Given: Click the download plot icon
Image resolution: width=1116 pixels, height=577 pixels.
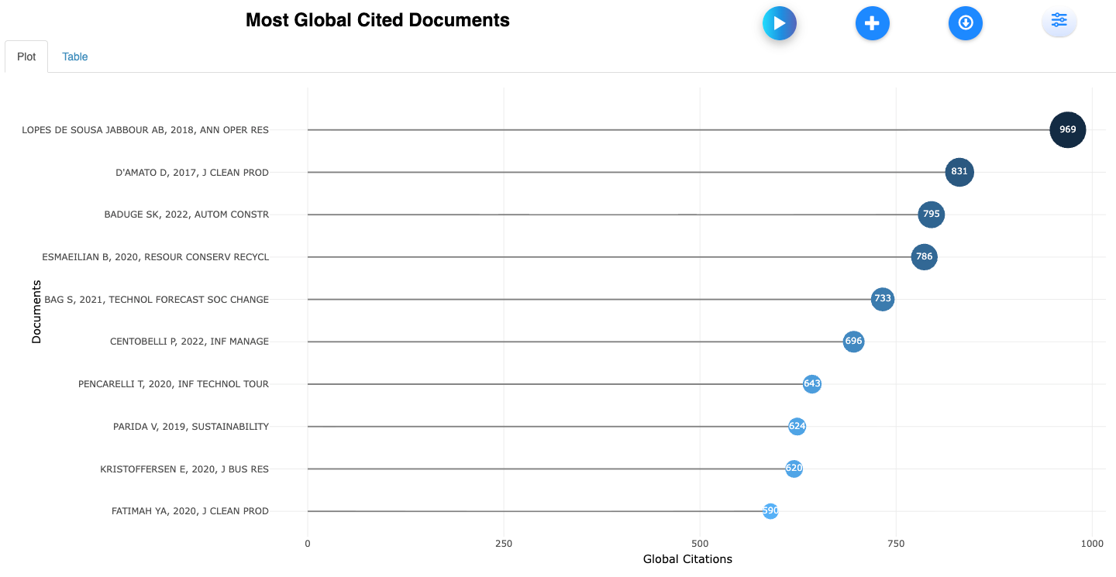Looking at the screenshot, I should point(965,23).
